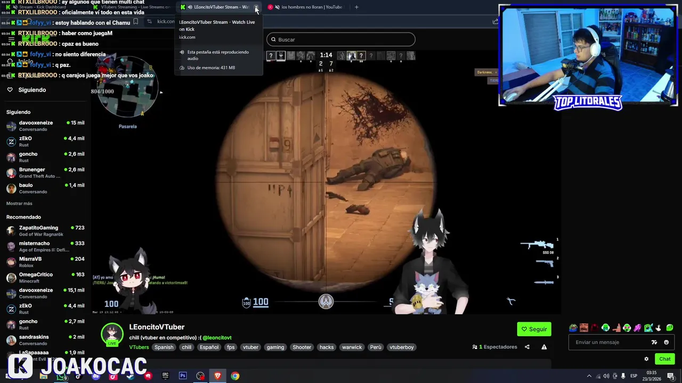Open MisrraVB Roblox channel
This screenshot has height=383, width=682.
pos(45,262)
